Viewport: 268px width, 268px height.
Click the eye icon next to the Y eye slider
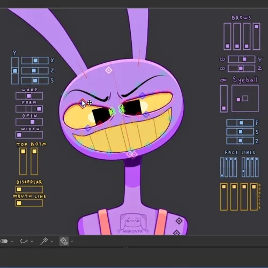click(222, 59)
